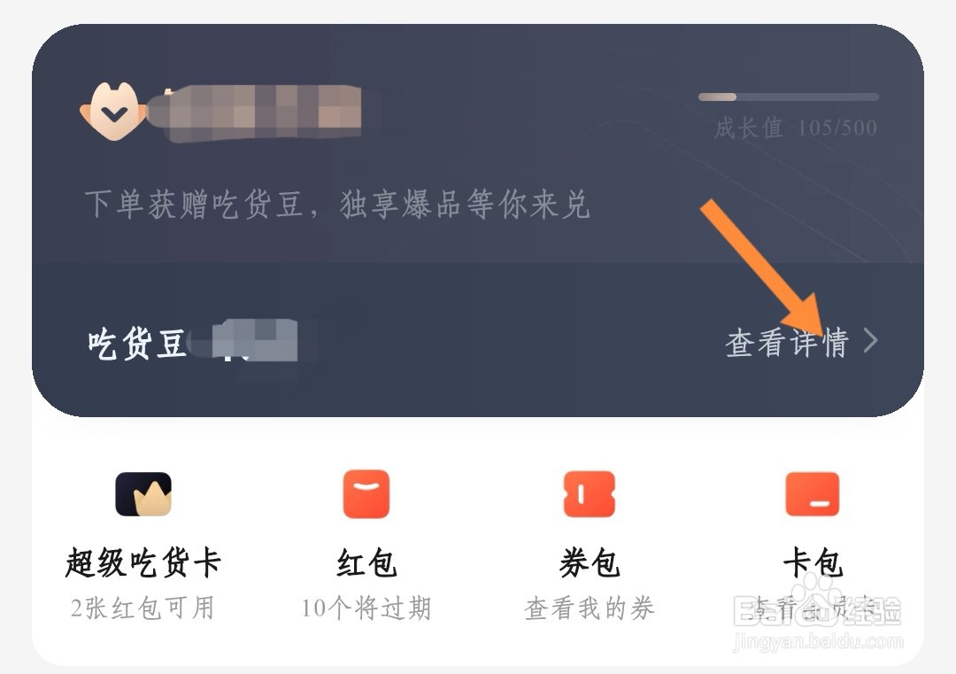
Task: Open the 红包 red envelope icon
Action: pos(366,494)
